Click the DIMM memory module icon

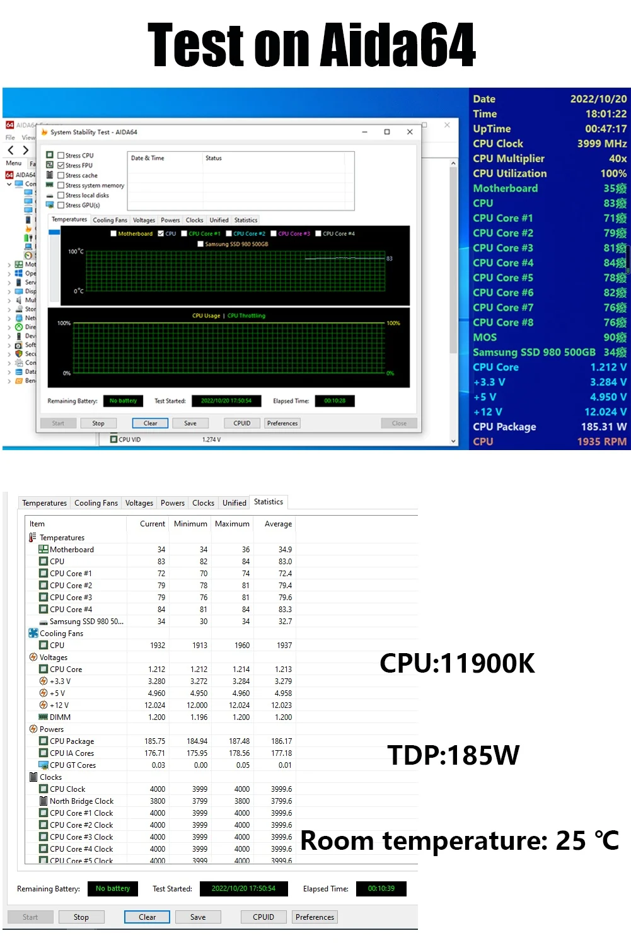pyautogui.click(x=43, y=717)
